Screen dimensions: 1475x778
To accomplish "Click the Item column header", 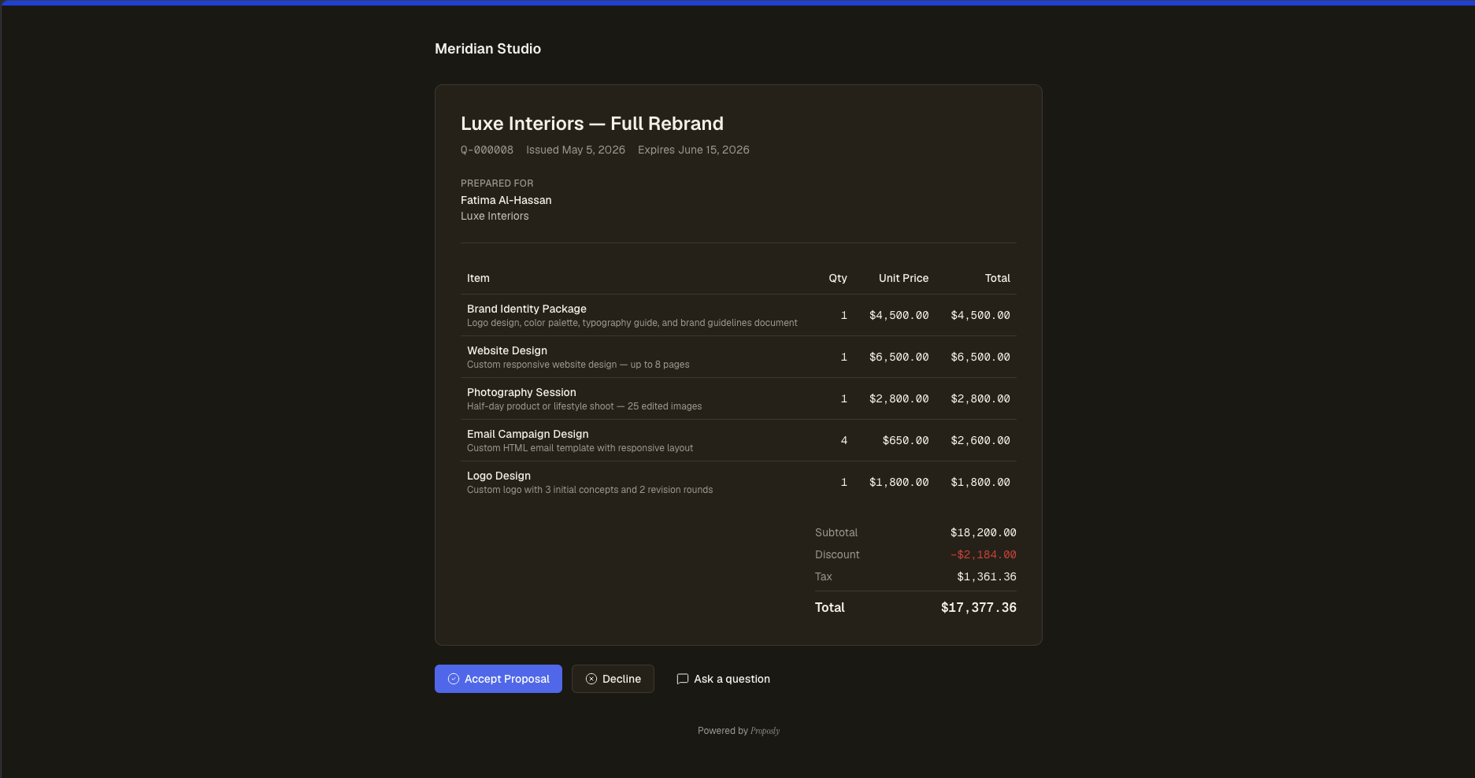I will 478,278.
